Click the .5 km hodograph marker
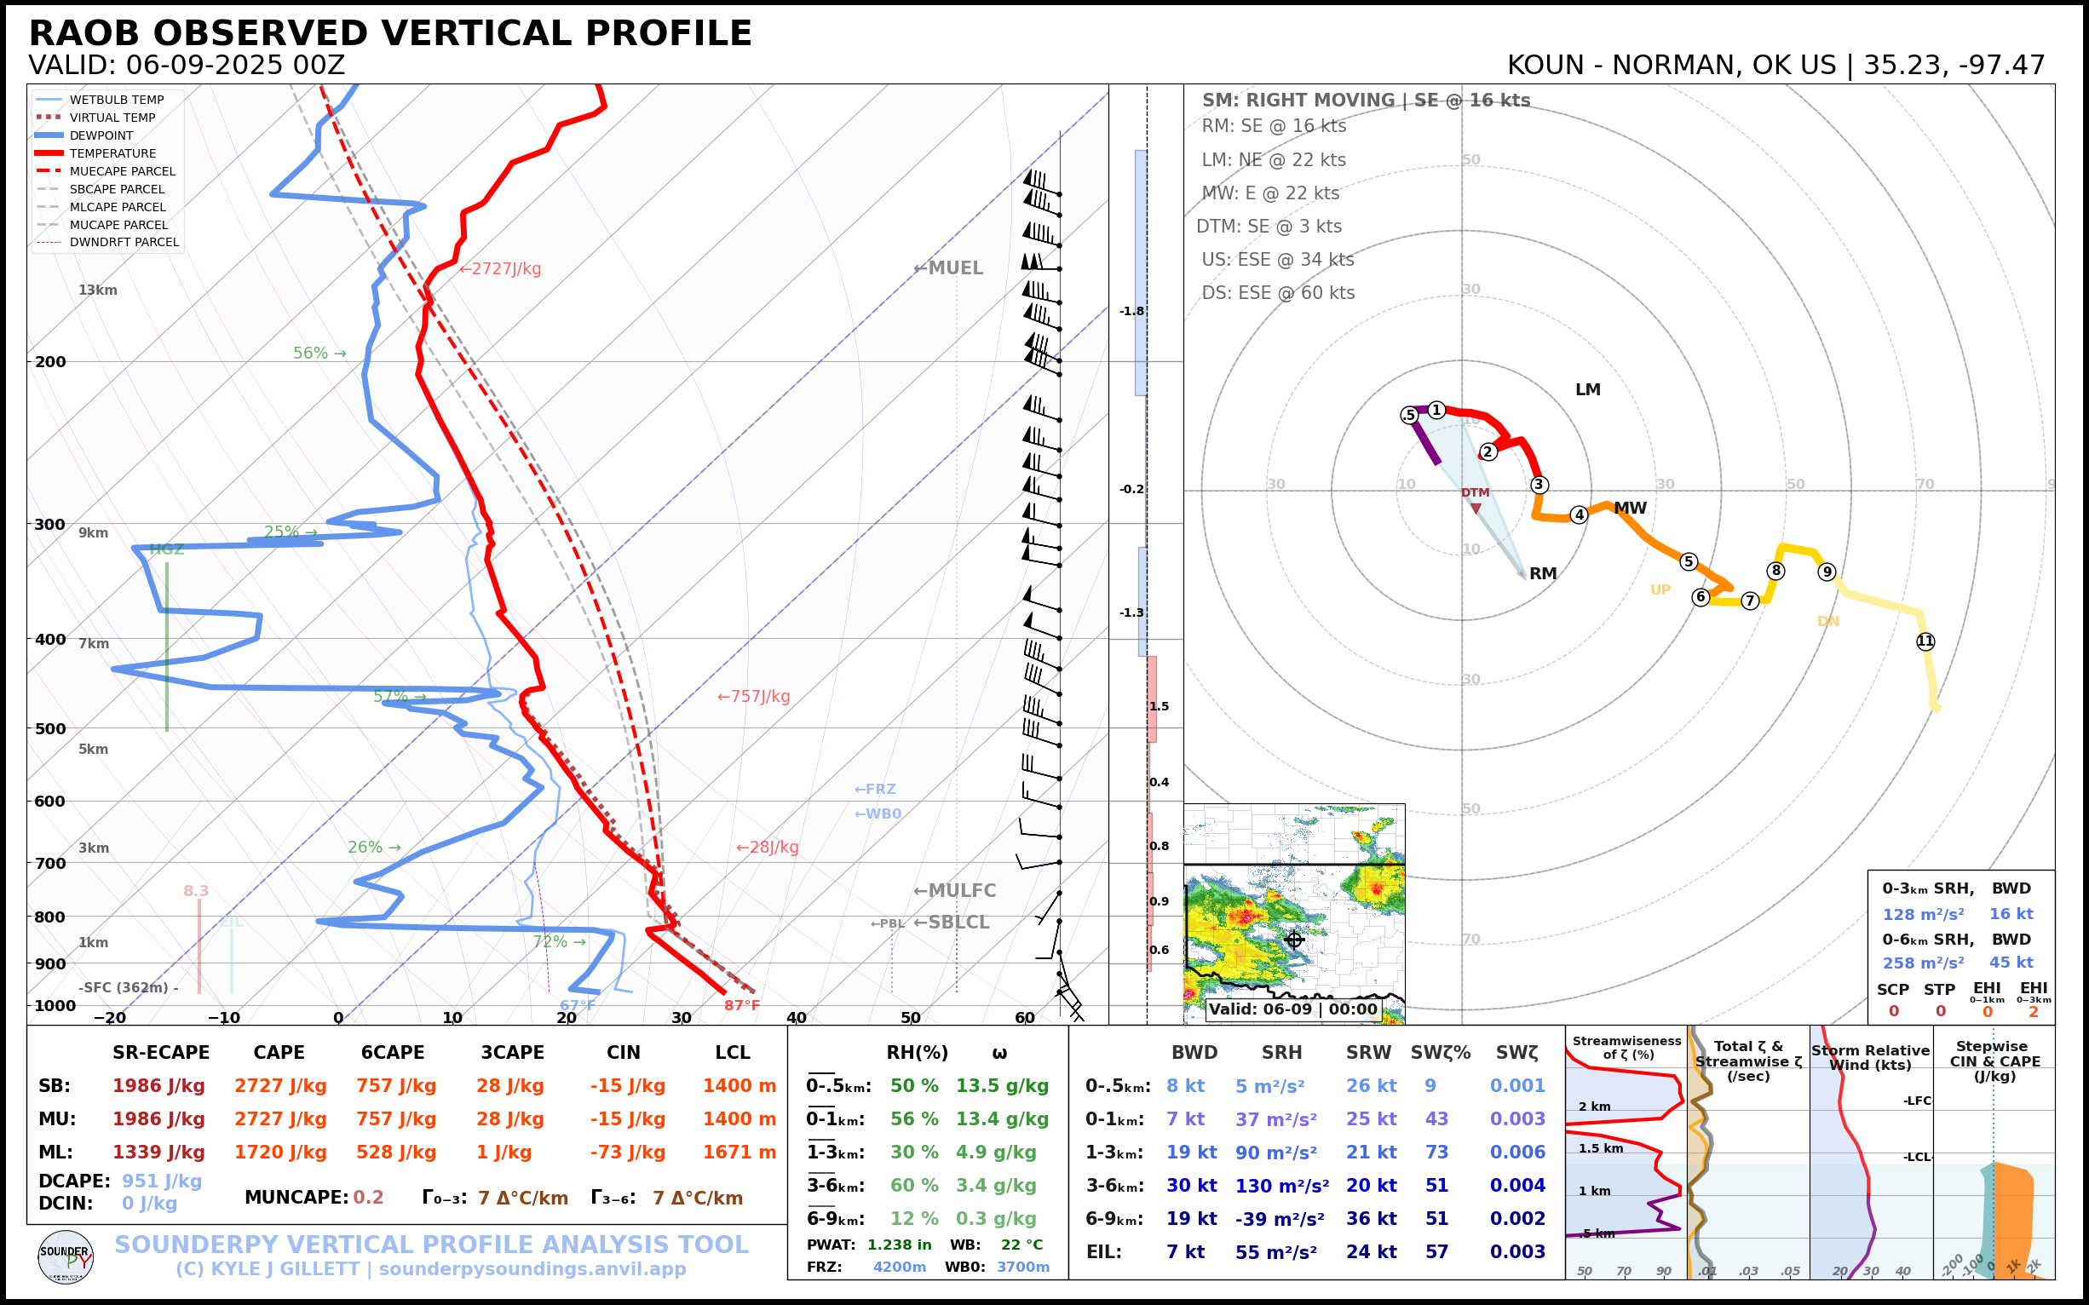This screenshot has width=2089, height=1305. click(x=1409, y=415)
